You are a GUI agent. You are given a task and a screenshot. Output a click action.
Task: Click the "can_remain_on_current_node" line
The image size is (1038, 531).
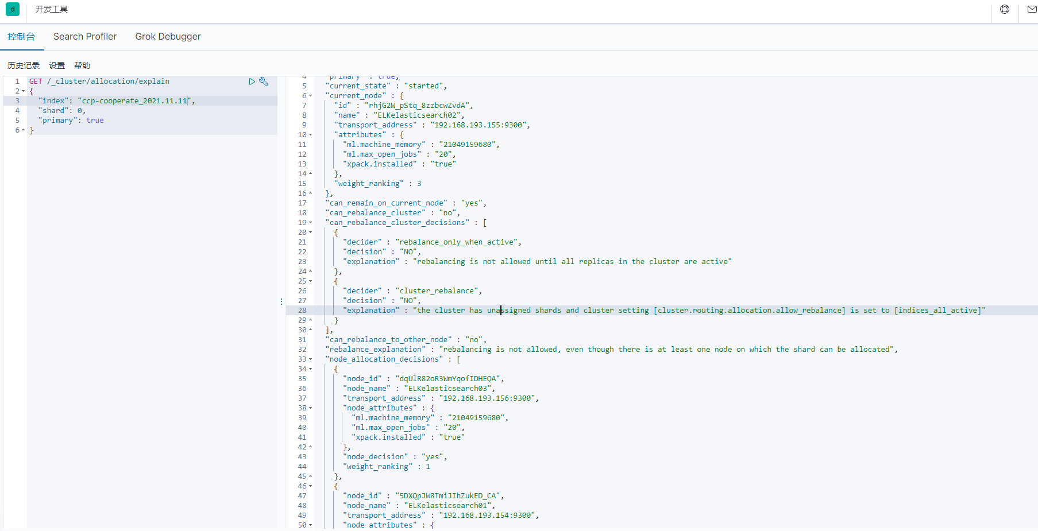point(406,203)
